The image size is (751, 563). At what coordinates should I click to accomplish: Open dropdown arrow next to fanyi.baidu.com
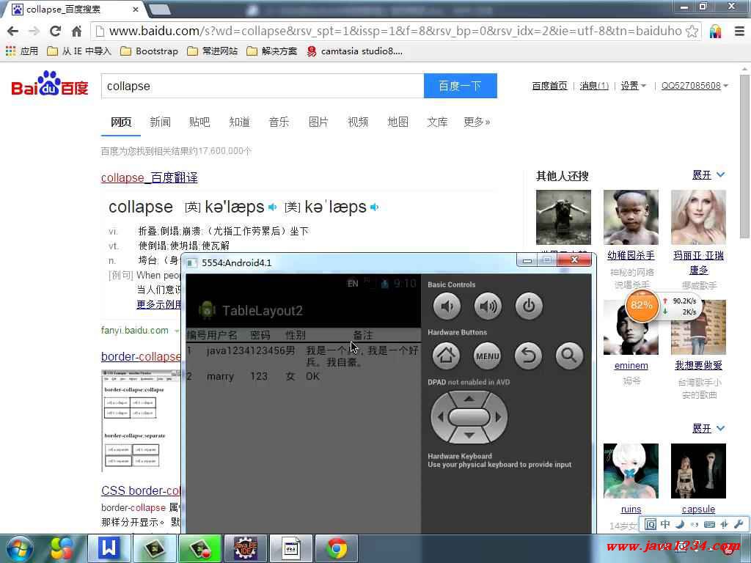[x=176, y=331]
